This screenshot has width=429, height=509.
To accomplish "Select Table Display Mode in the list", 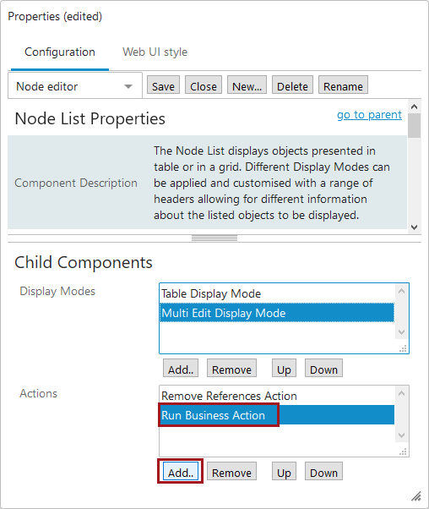I will (277, 293).
